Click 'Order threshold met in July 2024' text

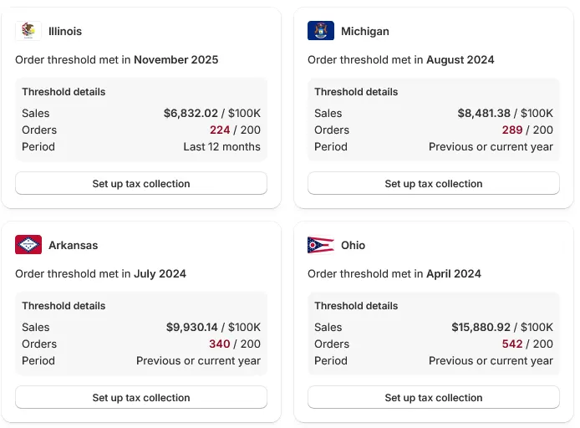tap(100, 274)
